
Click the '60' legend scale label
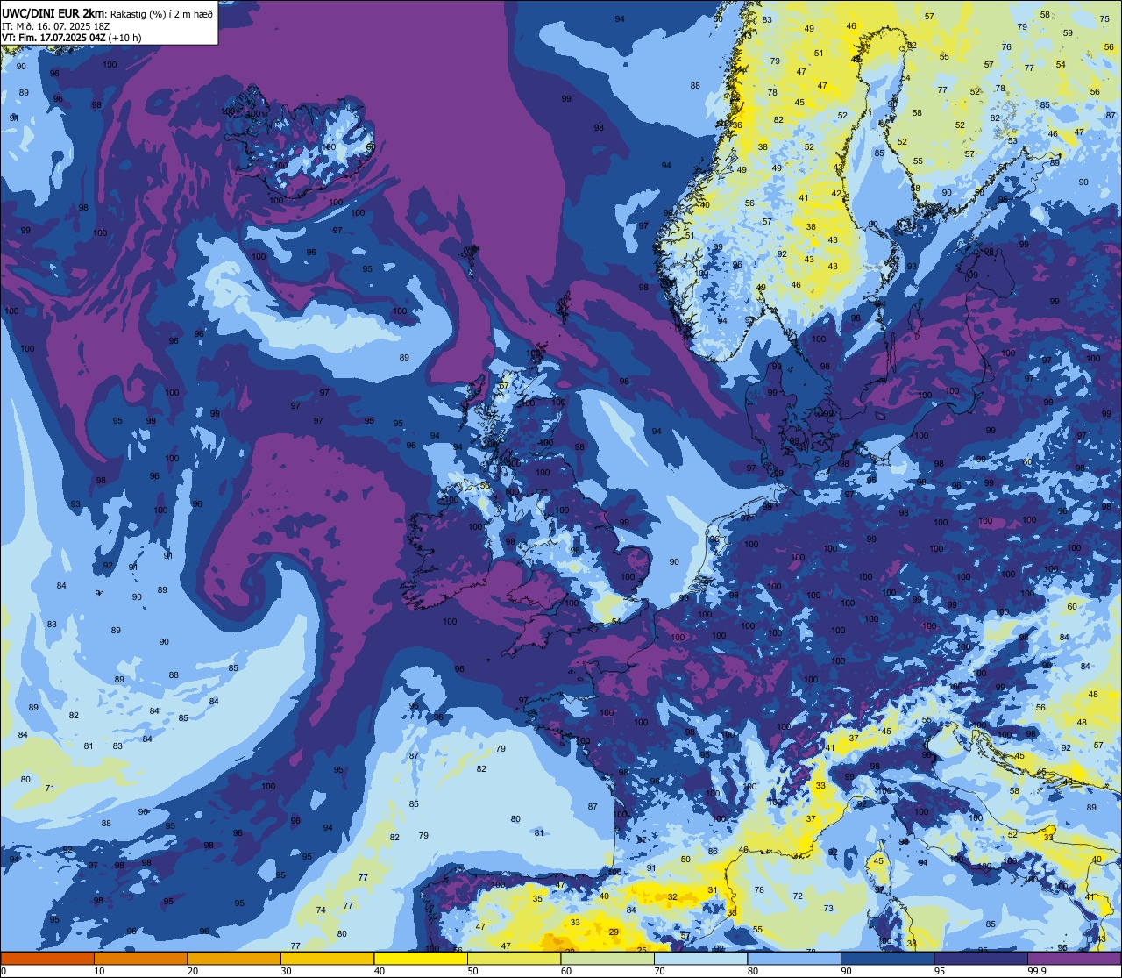click(x=566, y=971)
